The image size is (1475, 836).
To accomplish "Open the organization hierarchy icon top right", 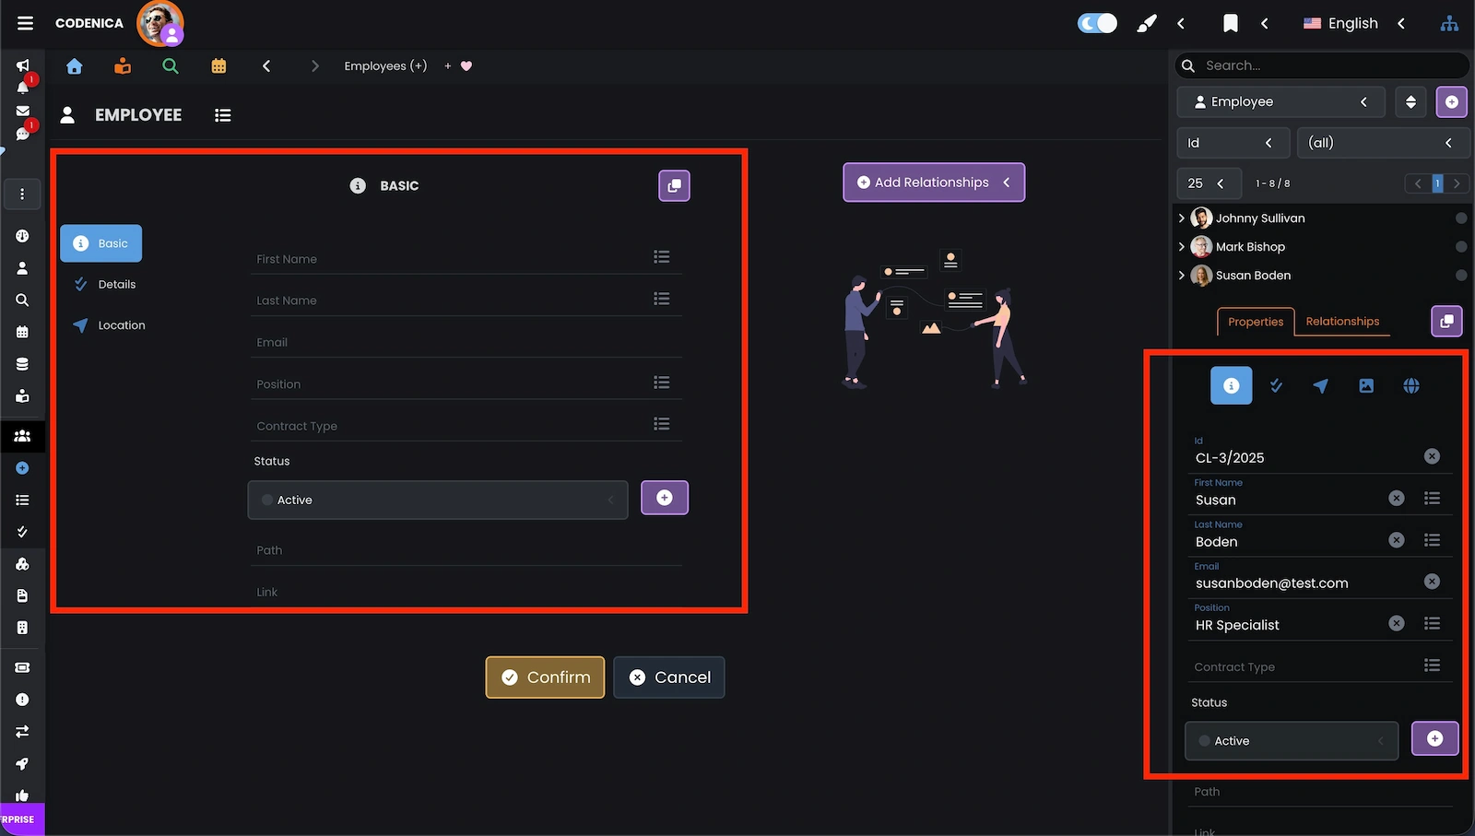I will point(1449,23).
